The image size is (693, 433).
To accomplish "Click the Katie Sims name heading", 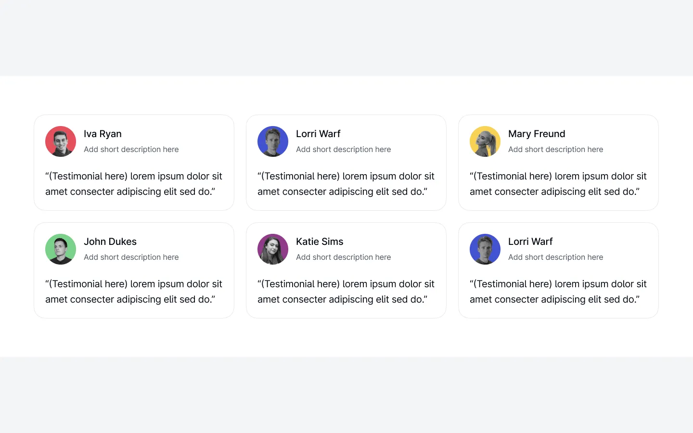I will pyautogui.click(x=320, y=242).
